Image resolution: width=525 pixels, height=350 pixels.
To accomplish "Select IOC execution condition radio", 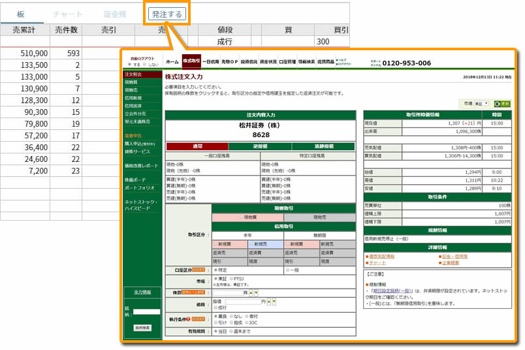I will coord(247,323).
